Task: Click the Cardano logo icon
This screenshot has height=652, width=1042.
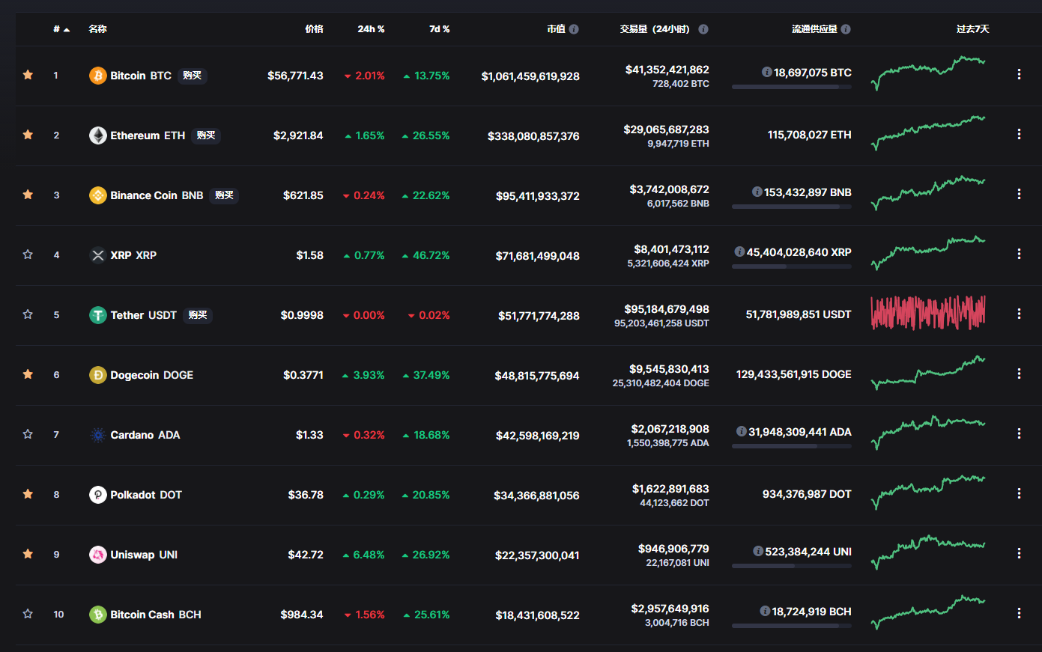Action: click(98, 435)
